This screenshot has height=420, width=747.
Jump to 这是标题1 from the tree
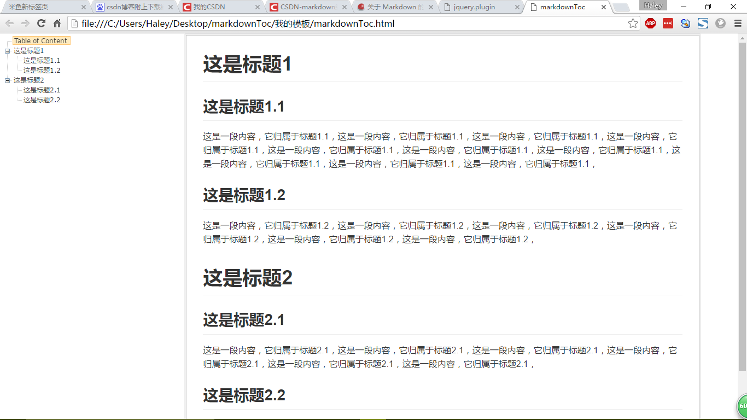click(x=29, y=51)
